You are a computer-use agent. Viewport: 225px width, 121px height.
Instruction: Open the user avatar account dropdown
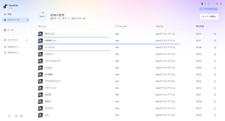click(x=203, y=4)
